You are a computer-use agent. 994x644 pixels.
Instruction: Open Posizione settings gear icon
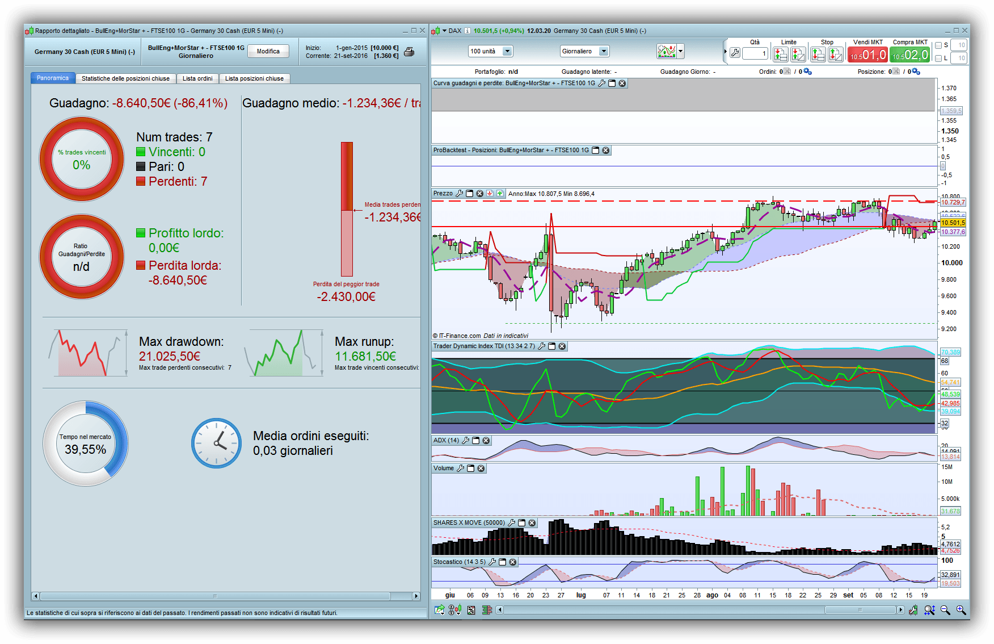point(916,72)
